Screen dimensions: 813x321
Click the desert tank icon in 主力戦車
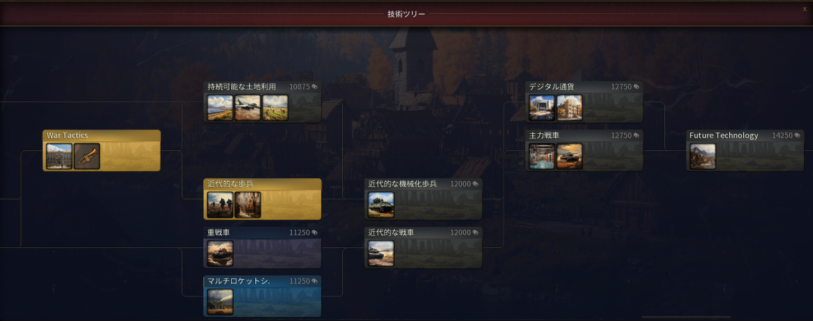(570, 156)
